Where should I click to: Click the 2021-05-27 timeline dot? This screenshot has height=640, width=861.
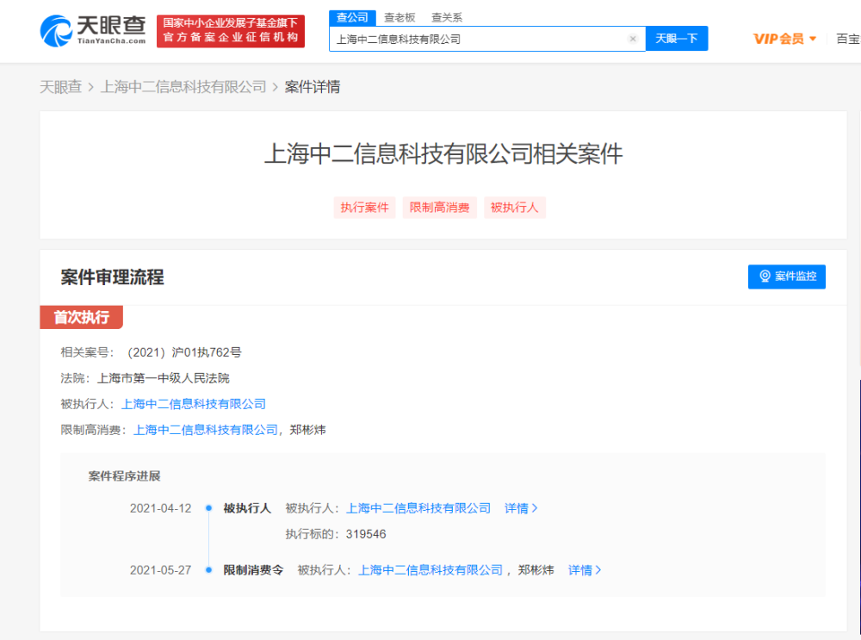[x=208, y=570]
